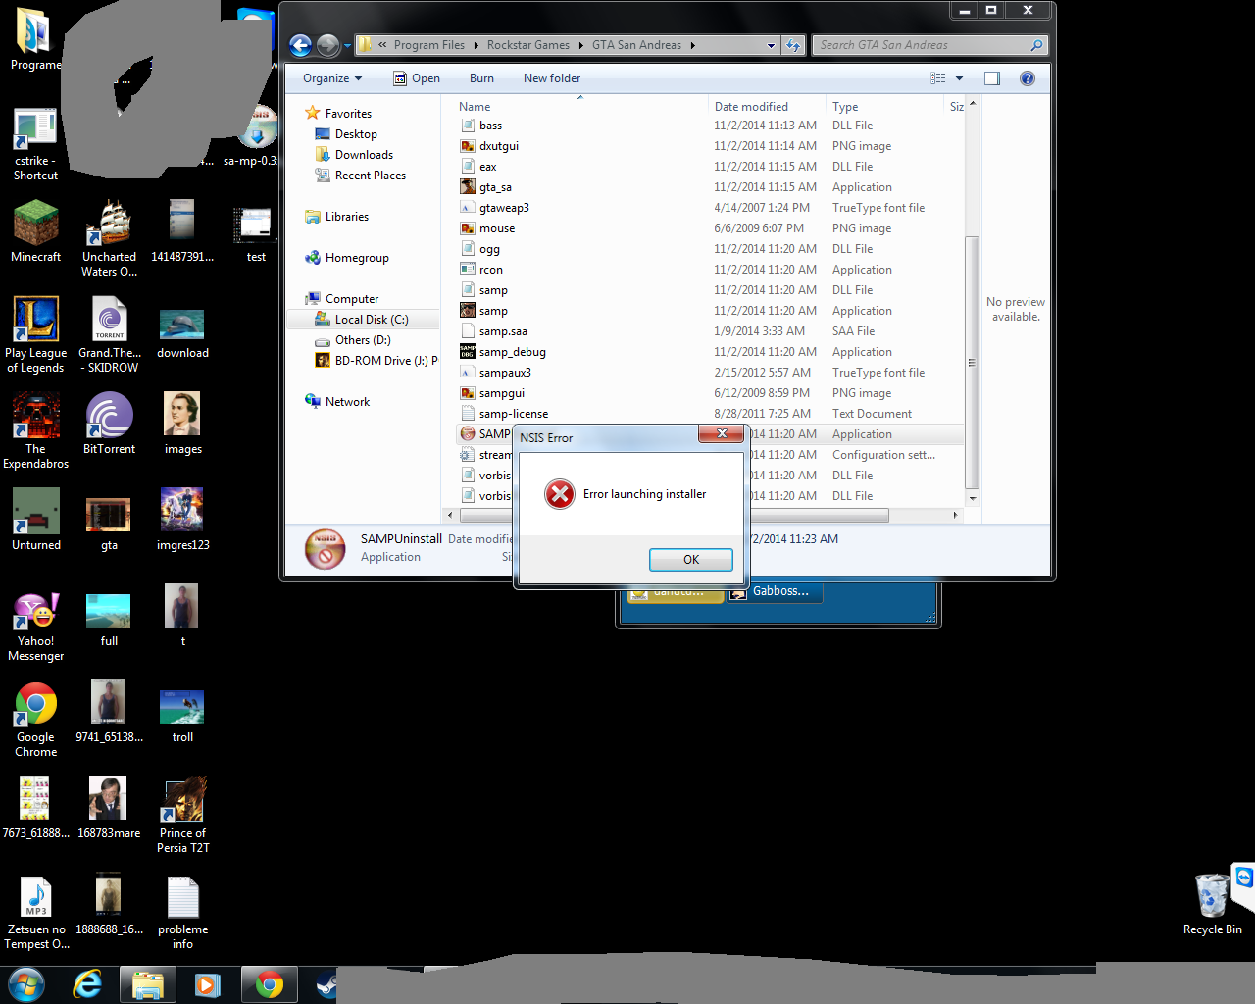Refresh the GTA San Andreas folder view
The height and width of the screenshot is (1004, 1255).
coord(794,44)
